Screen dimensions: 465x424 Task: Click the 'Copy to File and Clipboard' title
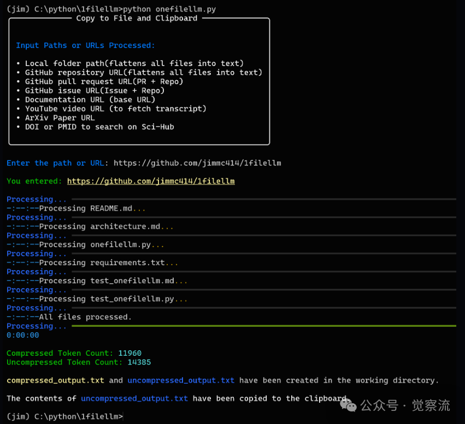137,19
